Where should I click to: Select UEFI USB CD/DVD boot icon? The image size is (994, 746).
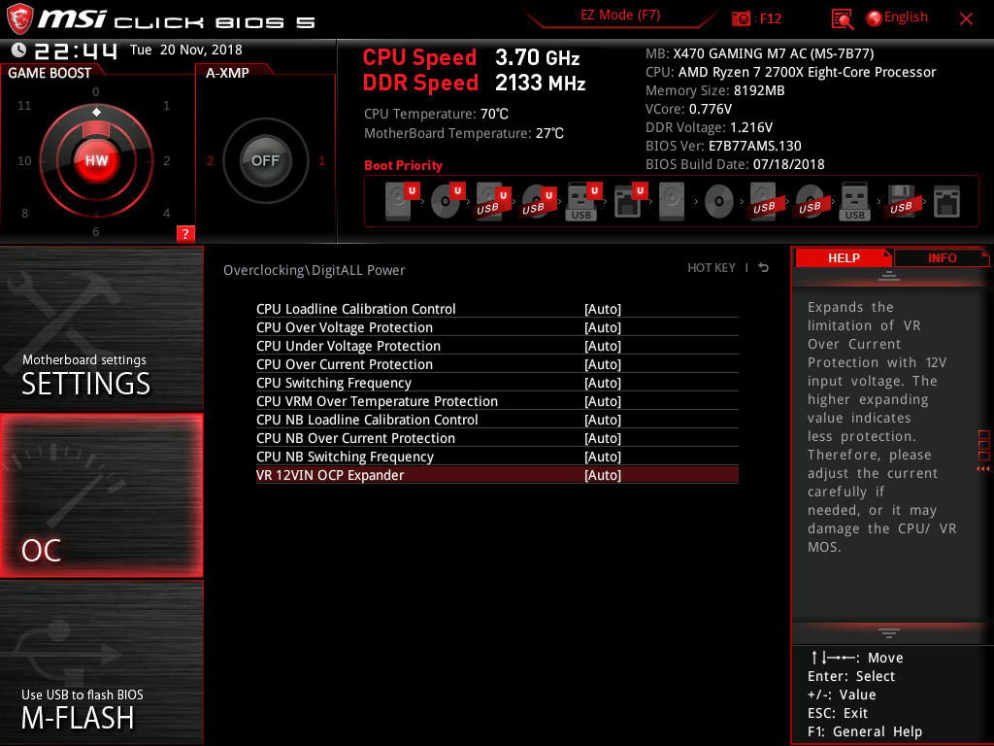538,201
